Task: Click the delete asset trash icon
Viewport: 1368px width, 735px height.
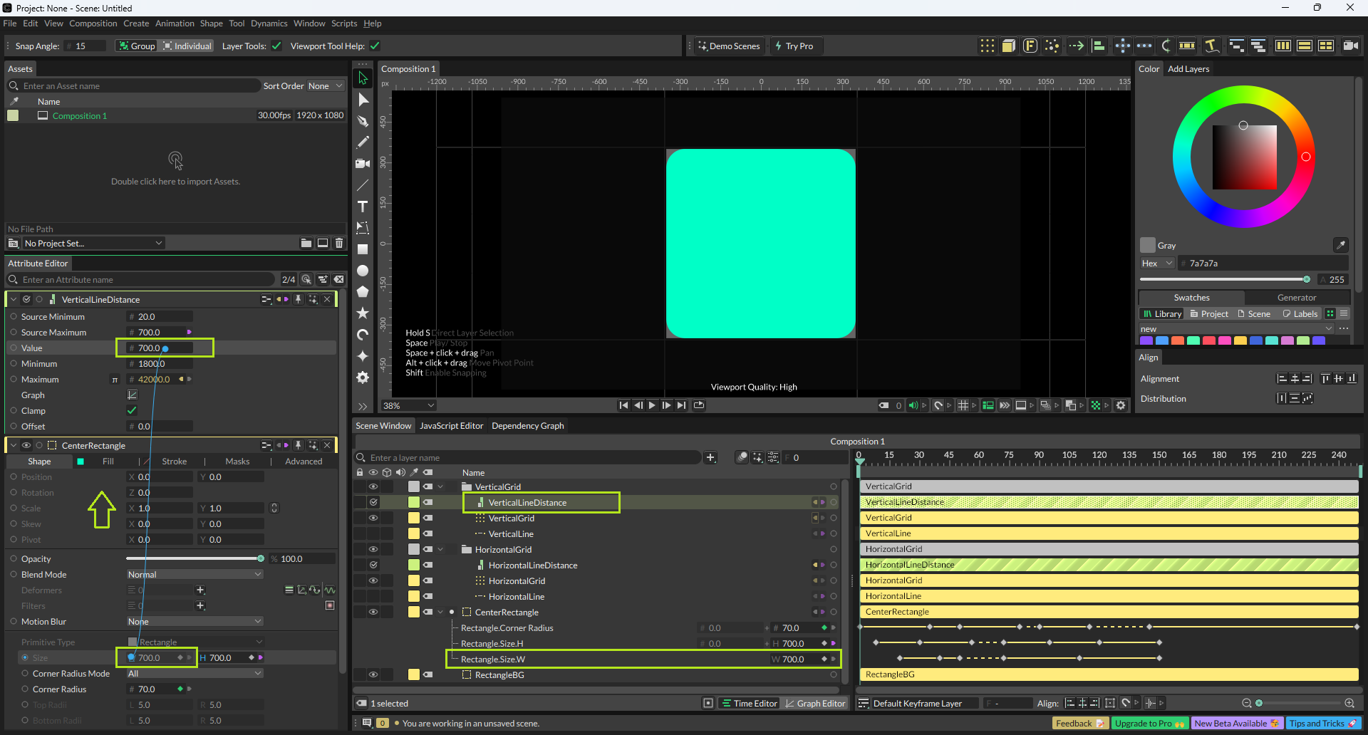Action: pos(339,243)
